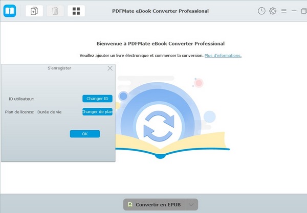
Task: Click the Convertir en EPUB button
Action: tap(155, 205)
